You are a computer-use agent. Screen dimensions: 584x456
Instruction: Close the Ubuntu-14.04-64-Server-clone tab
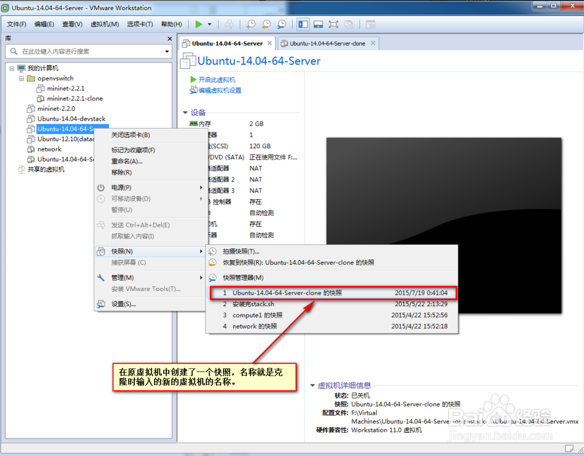tap(373, 43)
